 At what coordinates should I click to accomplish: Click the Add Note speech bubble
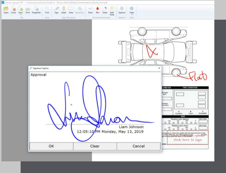(x=112, y=10)
